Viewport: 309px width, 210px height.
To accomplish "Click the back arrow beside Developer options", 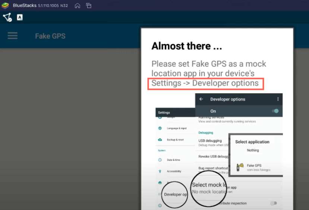I will 201,99.
